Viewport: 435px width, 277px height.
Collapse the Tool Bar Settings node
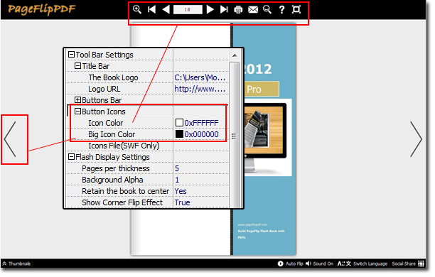click(72, 55)
